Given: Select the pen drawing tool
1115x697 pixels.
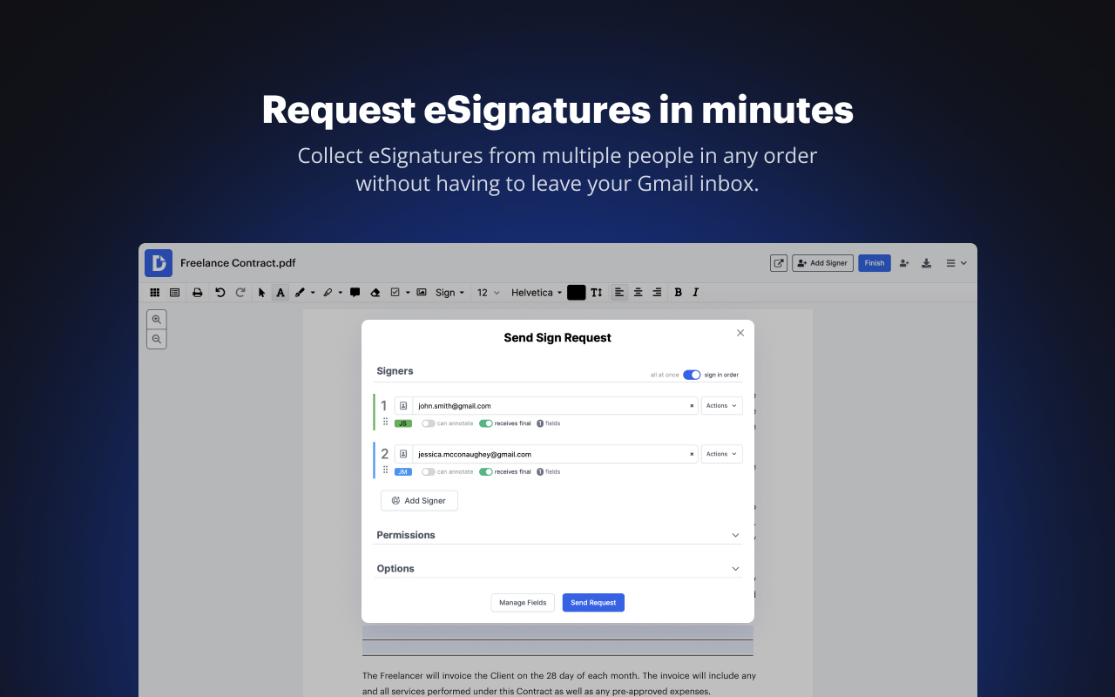Looking at the screenshot, I should pyautogui.click(x=301, y=293).
